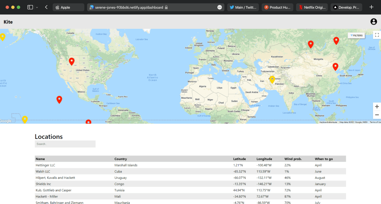Sort table by Wind prob. column header

293,159
